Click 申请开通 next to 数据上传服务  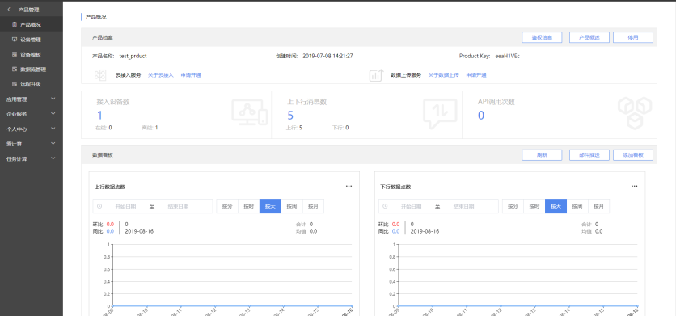(476, 75)
